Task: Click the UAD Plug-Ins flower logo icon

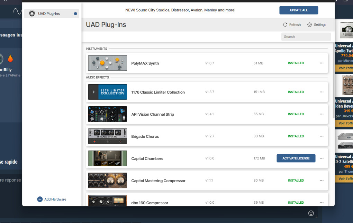Action: 32,13
